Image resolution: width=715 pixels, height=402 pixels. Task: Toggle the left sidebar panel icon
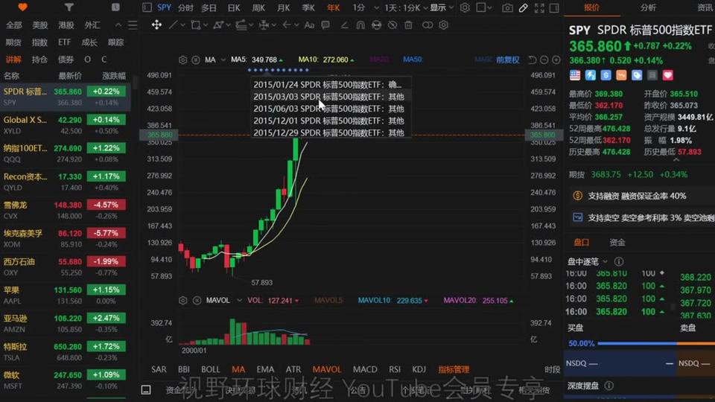(147, 7)
